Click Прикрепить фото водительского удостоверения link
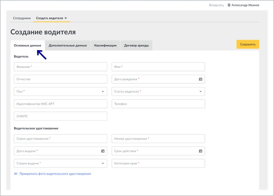This screenshot has width=274, height=196. point(55,174)
